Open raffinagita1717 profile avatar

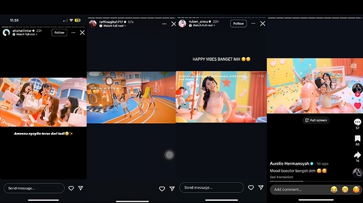tap(93, 24)
